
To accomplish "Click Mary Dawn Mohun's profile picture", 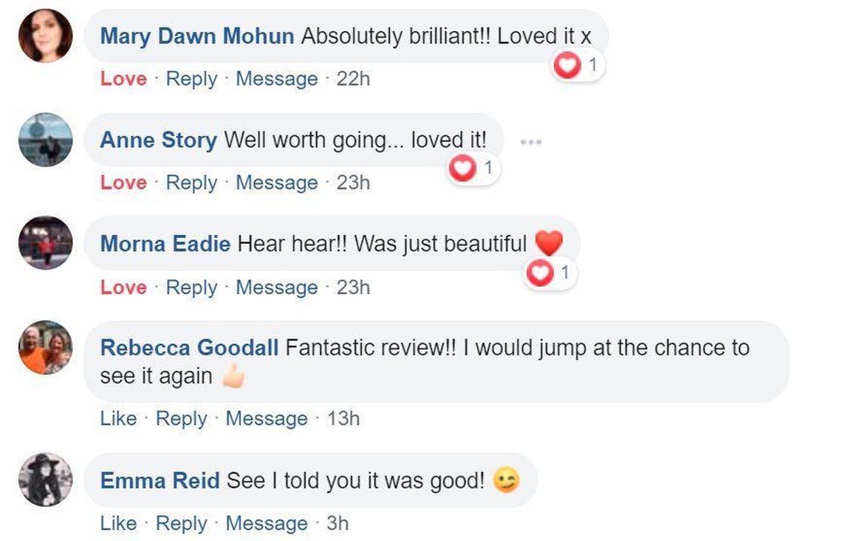I will click(45, 35).
